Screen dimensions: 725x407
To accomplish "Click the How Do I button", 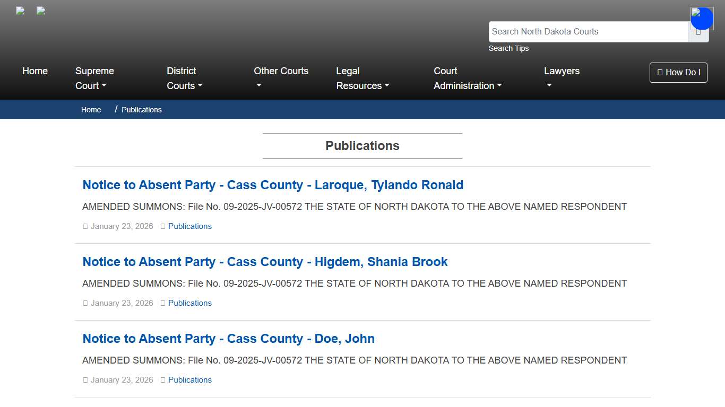I will pyautogui.click(x=678, y=72).
